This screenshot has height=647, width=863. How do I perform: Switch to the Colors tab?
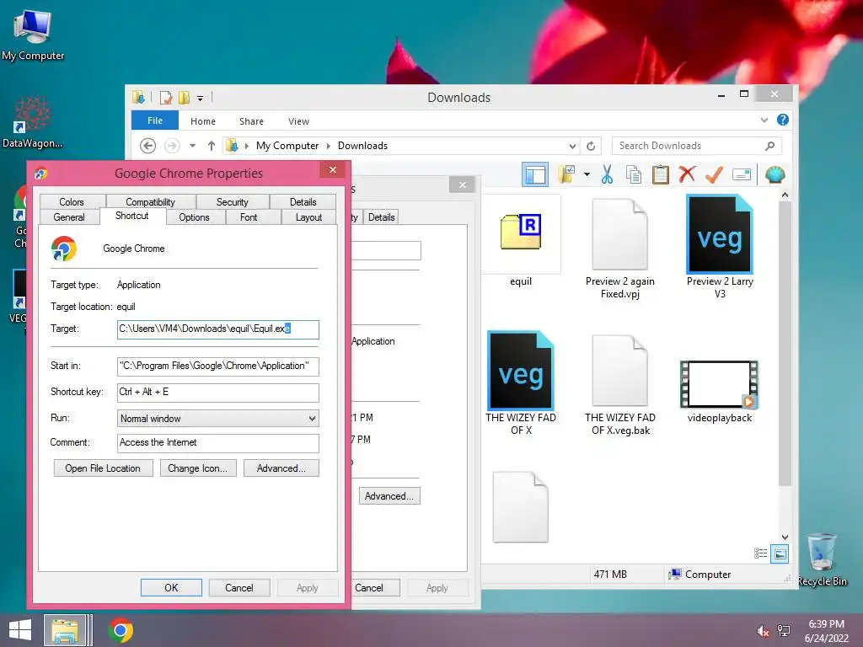(72, 202)
